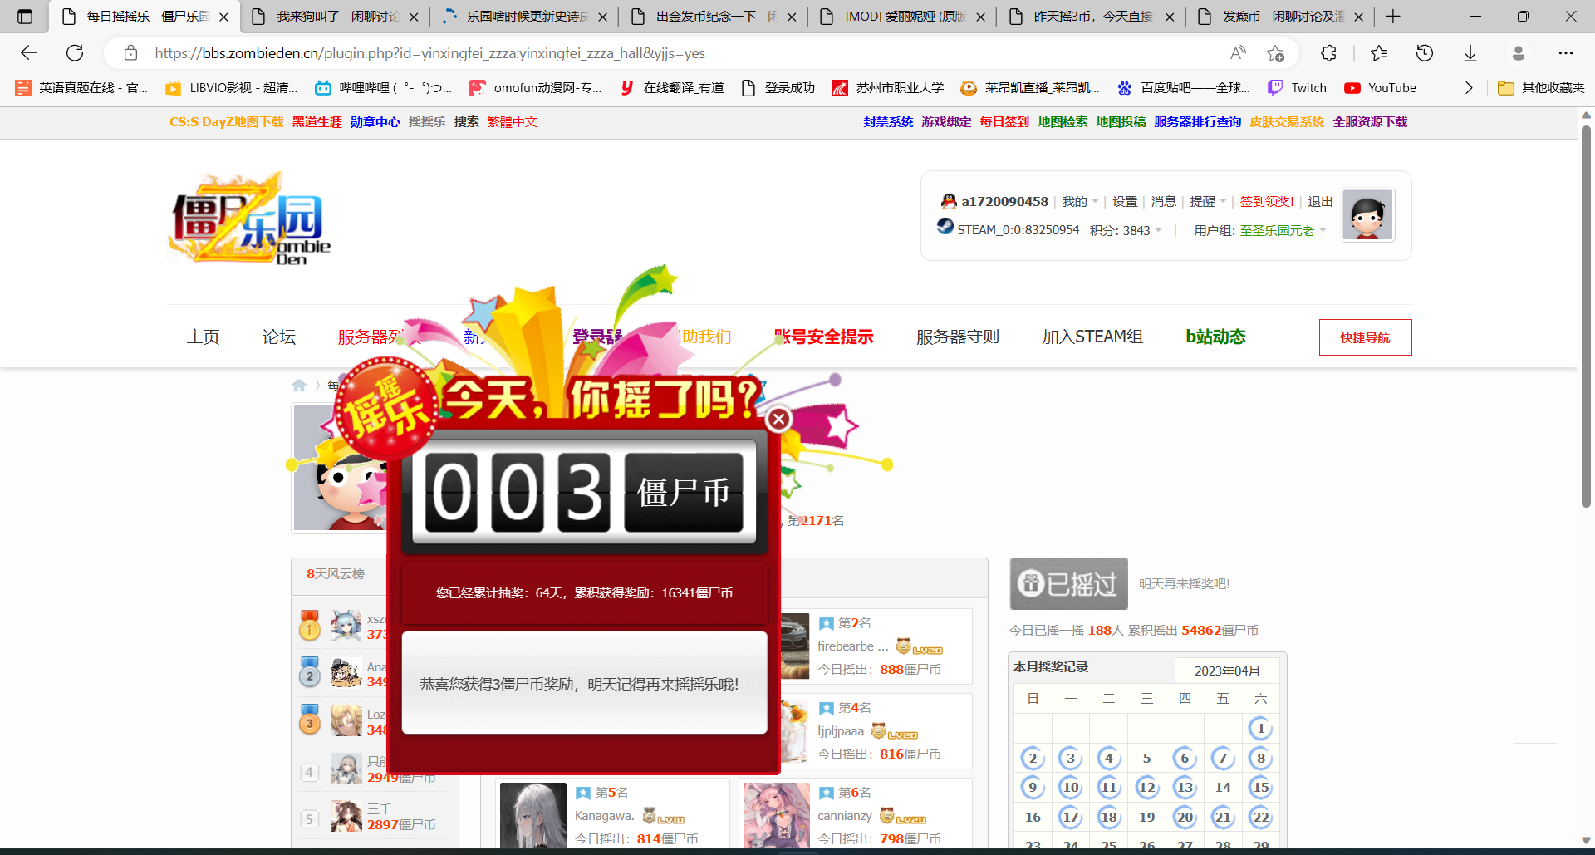Open browser extensions menu
Viewport: 1595px width, 855px height.
(1328, 53)
